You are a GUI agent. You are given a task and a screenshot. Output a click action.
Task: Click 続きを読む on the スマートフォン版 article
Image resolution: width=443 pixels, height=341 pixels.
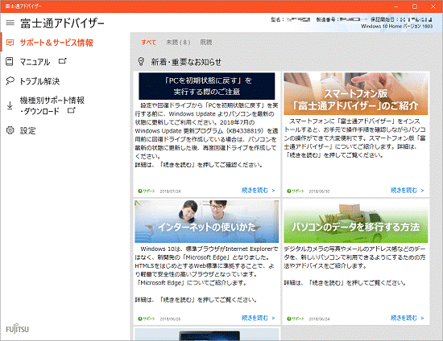tap(407, 191)
